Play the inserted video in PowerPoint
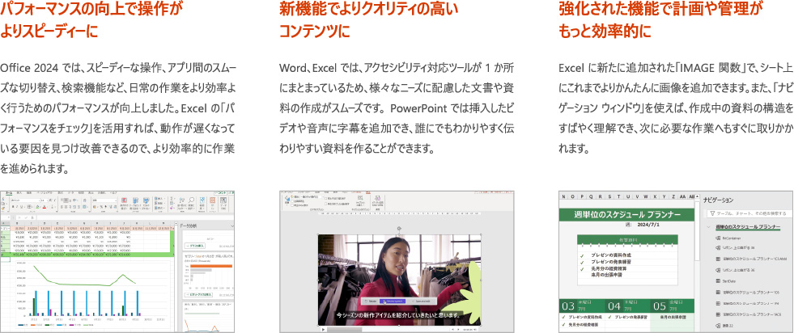Screen dimensions: 794x333 [x=323, y=330]
